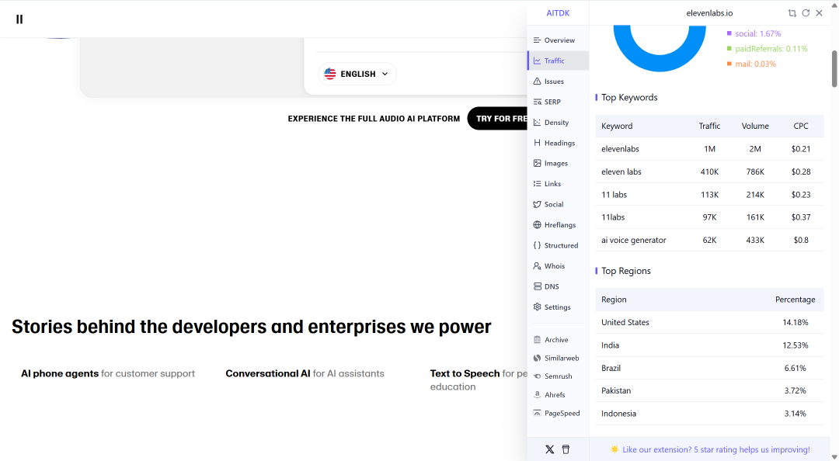Click the pause icon at top left

(19, 19)
